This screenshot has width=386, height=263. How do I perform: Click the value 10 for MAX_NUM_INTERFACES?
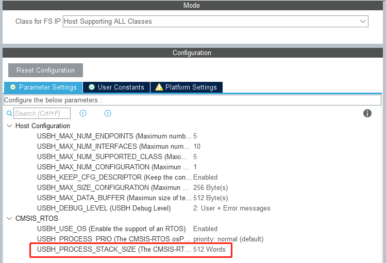pyautogui.click(x=197, y=147)
